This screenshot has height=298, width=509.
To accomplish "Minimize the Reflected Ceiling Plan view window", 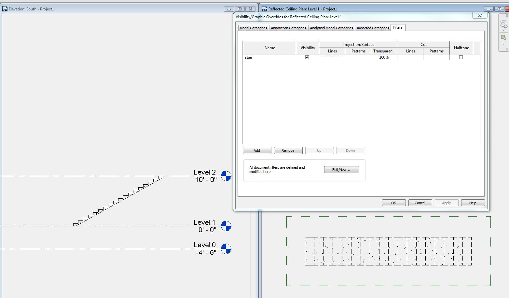I will [x=488, y=9].
